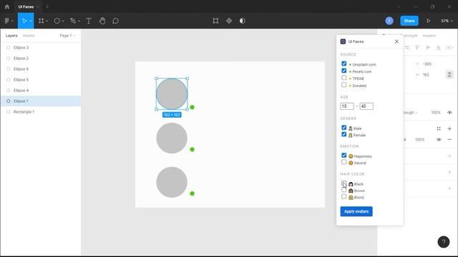Select the Add comment tool

coord(116,21)
